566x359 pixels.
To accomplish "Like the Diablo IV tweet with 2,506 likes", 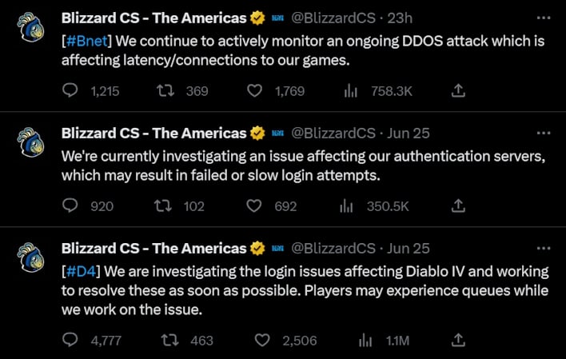I will click(262, 341).
